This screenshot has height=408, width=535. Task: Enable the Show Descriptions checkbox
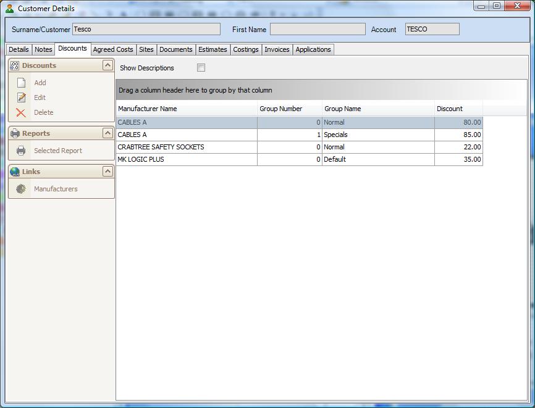click(201, 68)
